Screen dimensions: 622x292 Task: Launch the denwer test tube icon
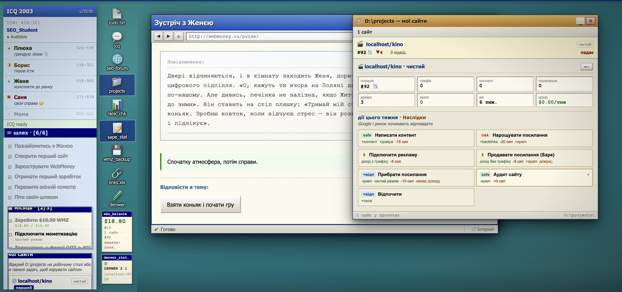click(x=117, y=199)
